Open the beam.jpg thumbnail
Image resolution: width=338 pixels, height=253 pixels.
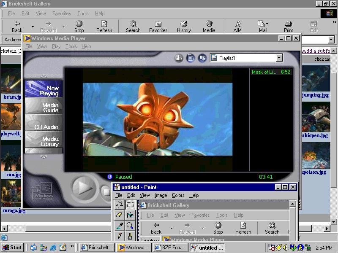point(11,79)
